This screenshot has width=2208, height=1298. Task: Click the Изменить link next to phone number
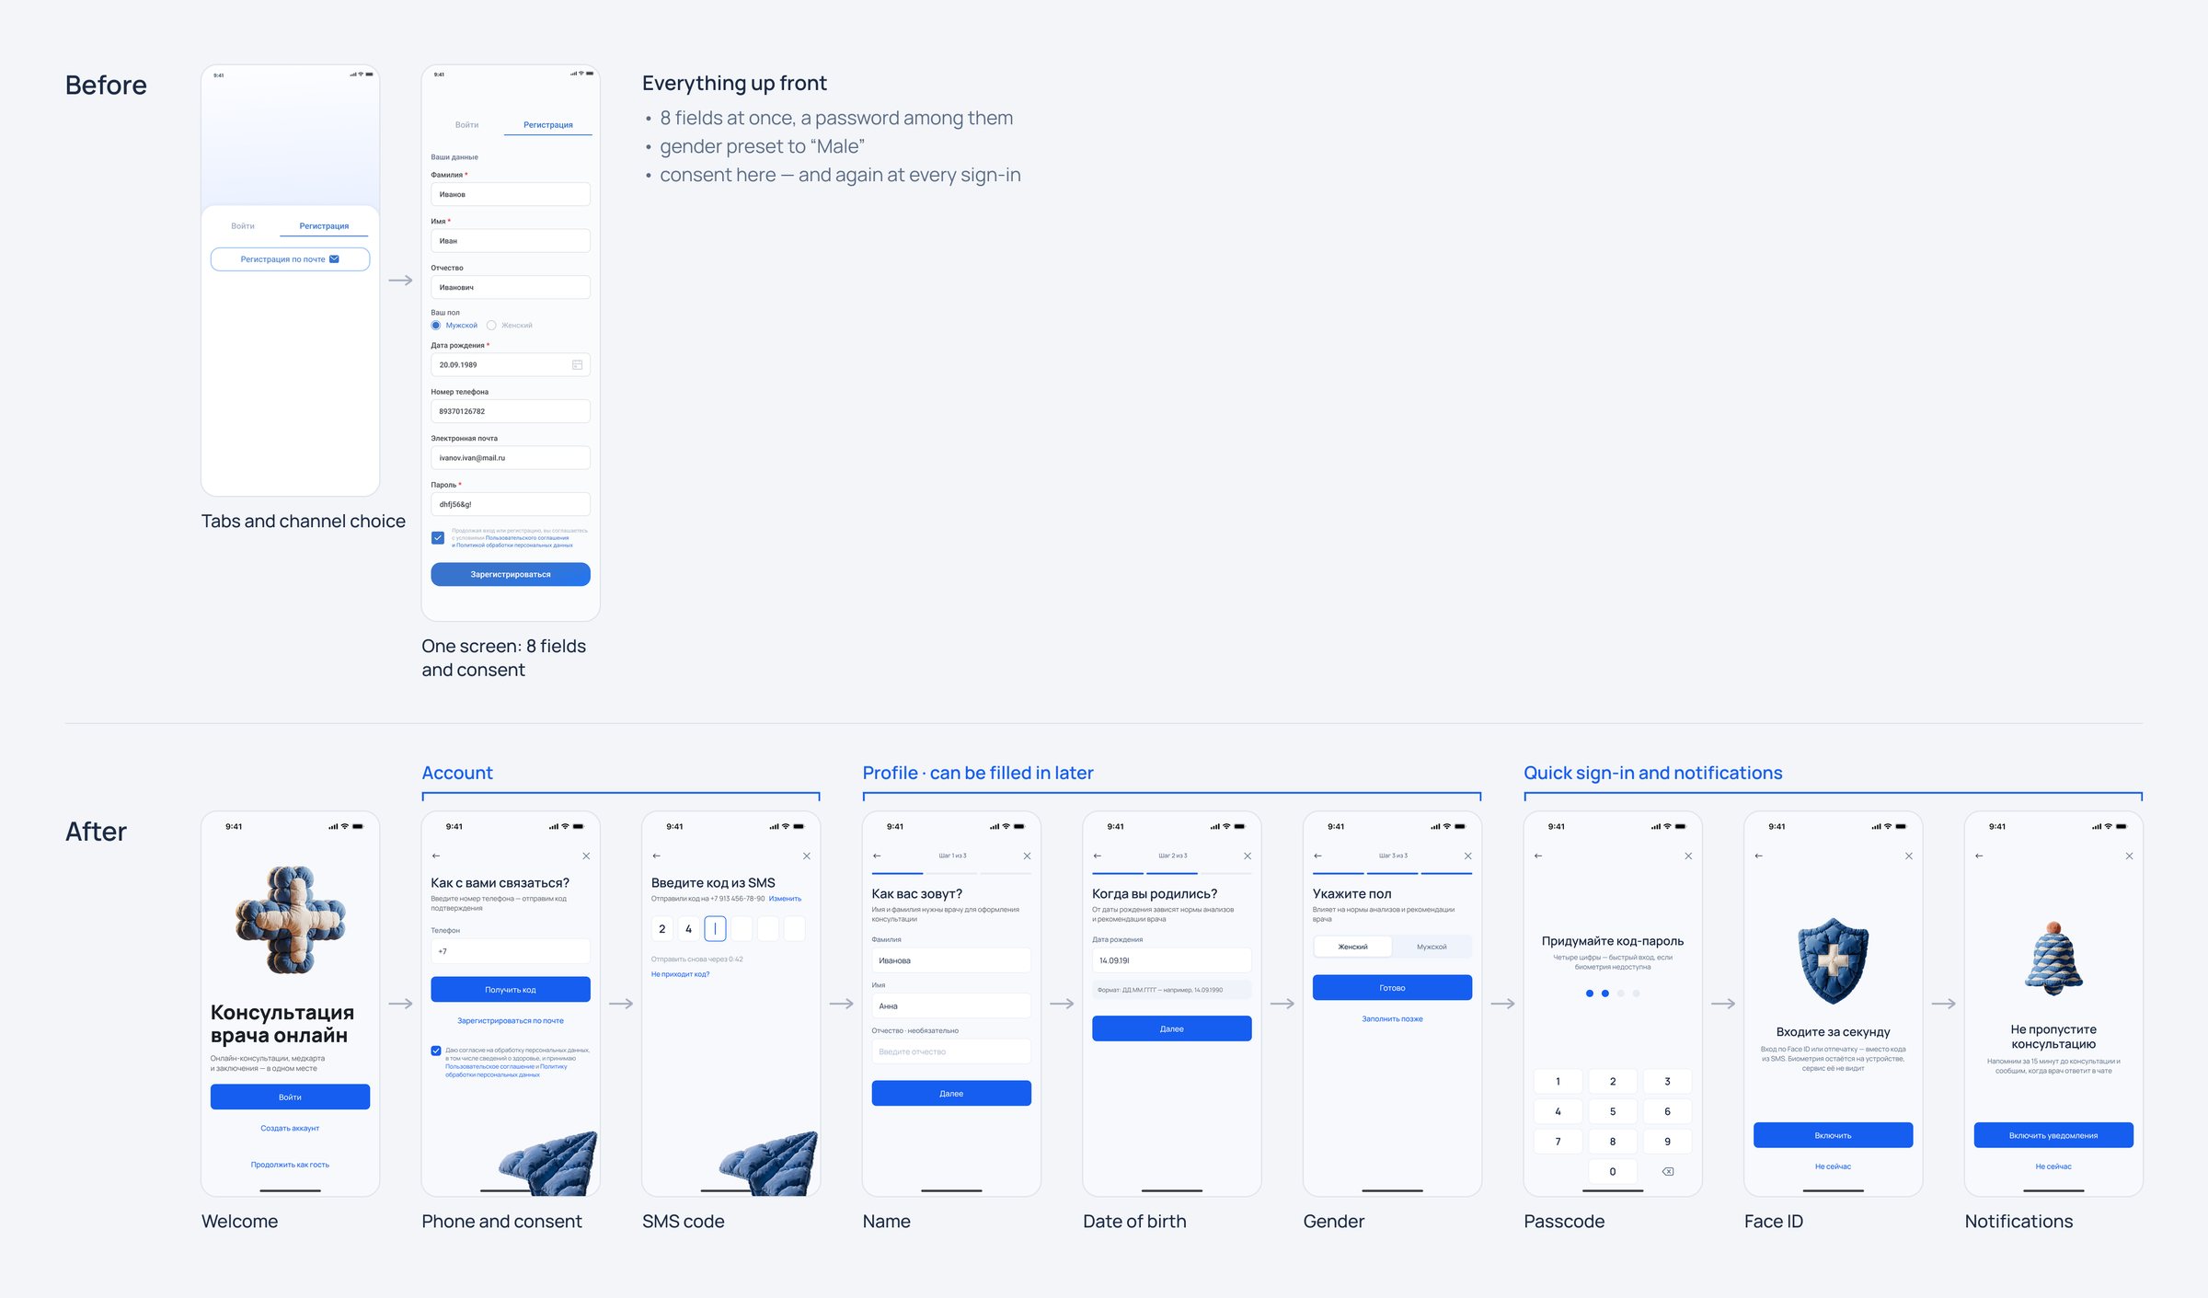[785, 899]
